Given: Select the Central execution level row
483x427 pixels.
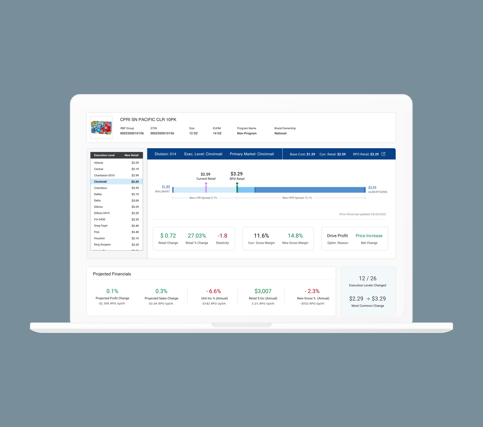Looking at the screenshot, I should (117, 169).
